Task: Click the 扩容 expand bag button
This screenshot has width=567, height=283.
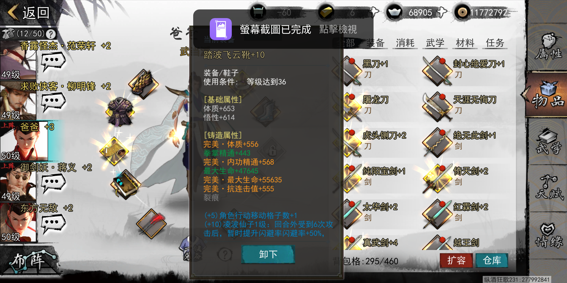Action: 456,260
